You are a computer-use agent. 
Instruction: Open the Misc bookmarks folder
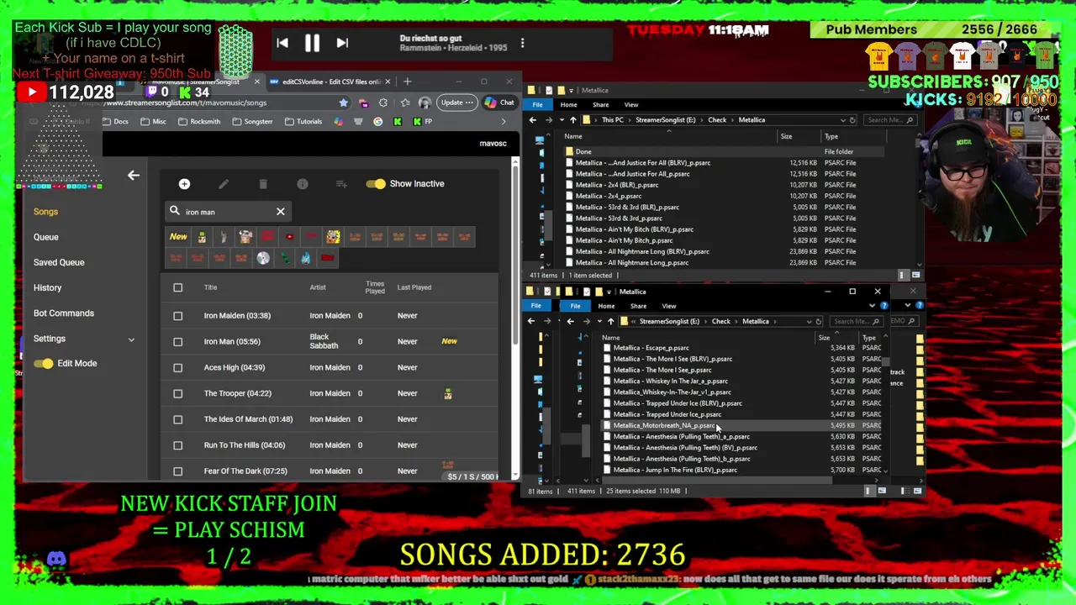point(153,121)
